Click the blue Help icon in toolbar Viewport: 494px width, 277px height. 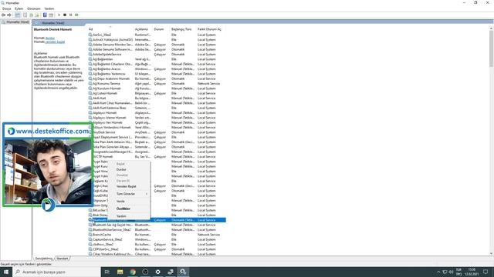tap(45, 15)
